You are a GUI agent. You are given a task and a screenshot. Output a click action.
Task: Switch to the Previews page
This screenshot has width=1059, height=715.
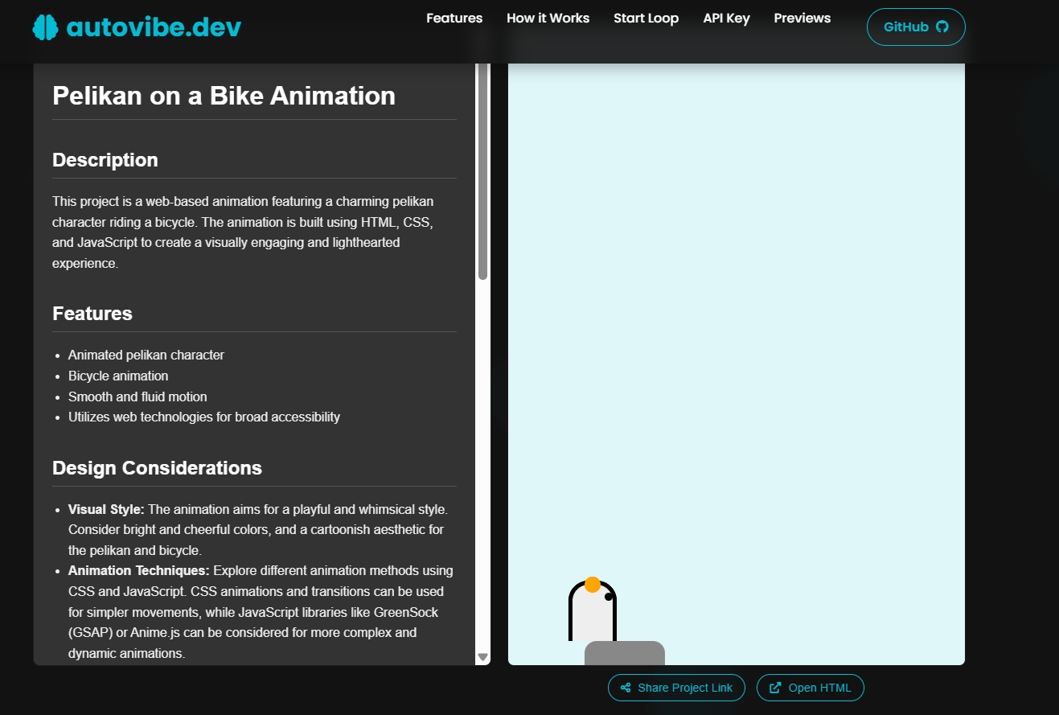tap(802, 18)
